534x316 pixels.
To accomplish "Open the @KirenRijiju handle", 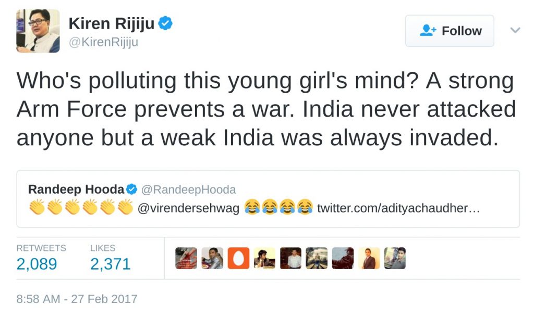I will point(103,42).
